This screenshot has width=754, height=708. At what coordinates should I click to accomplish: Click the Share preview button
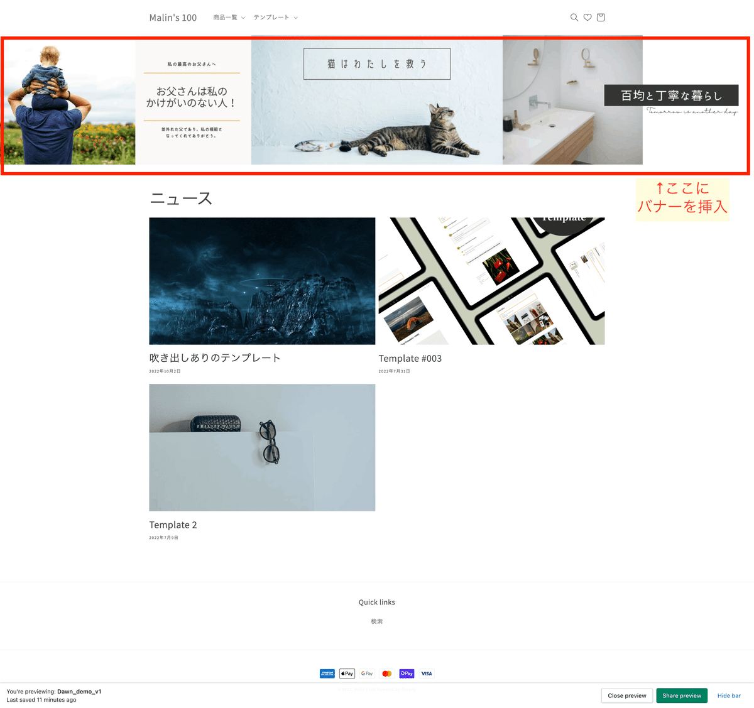pyautogui.click(x=682, y=695)
